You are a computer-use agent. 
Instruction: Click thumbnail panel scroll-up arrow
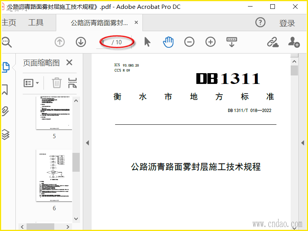pyautogui.click(x=76, y=101)
